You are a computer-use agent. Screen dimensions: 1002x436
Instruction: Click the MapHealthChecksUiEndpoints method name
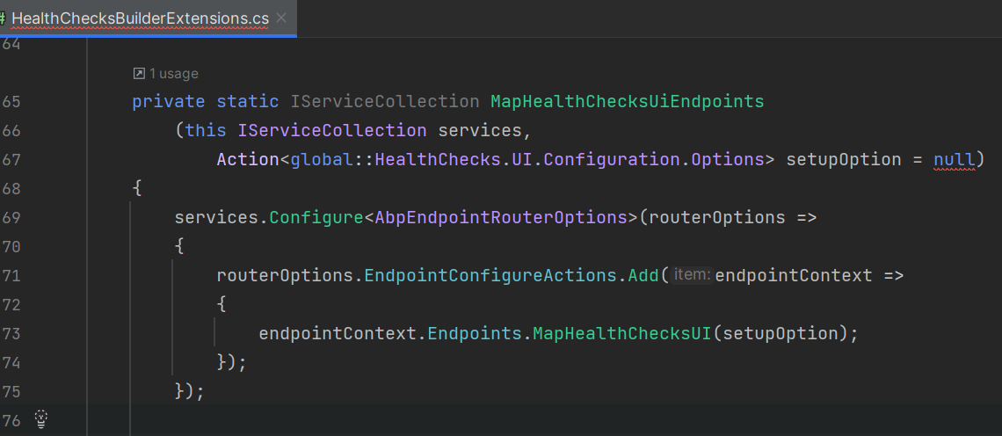tap(627, 101)
